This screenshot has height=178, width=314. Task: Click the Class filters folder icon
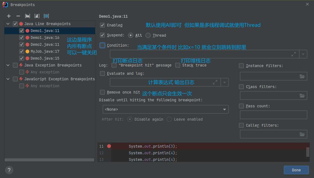click(x=302, y=95)
